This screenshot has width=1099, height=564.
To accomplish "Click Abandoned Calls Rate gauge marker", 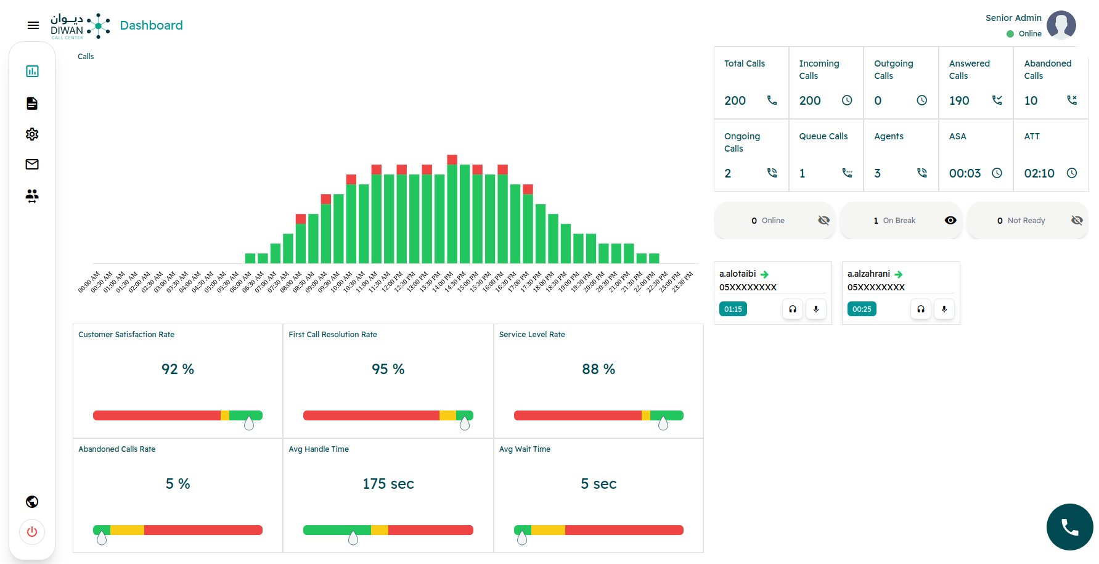I will coord(102,537).
